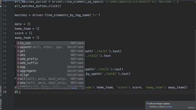Click the update link in notification

pyautogui.click(x=169, y=107)
